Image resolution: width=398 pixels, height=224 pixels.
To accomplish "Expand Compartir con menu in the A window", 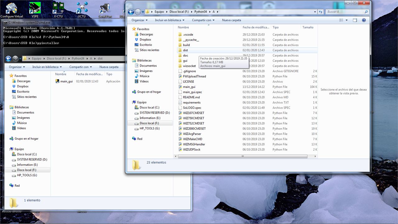I will 203,20.
